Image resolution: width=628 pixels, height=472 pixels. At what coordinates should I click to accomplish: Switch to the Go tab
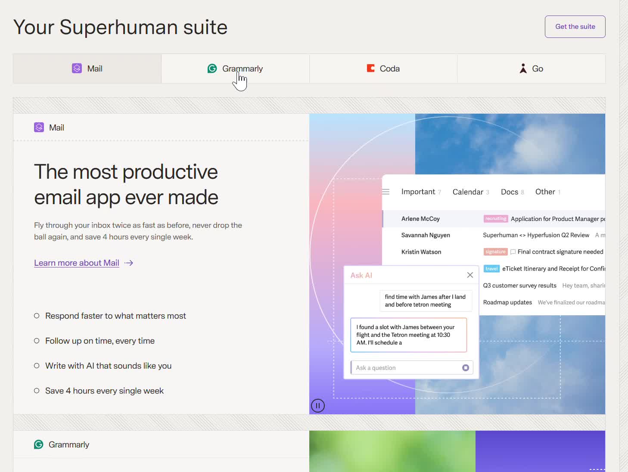531,68
